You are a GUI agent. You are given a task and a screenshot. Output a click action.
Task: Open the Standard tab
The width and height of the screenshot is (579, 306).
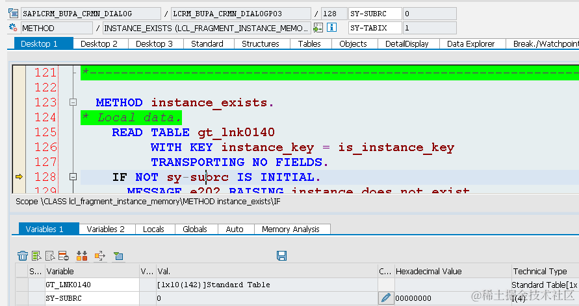(207, 43)
